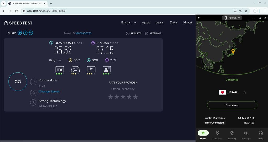Reload the Speedtest page
The height and width of the screenshot is (142, 268).
click(x=16, y=11)
